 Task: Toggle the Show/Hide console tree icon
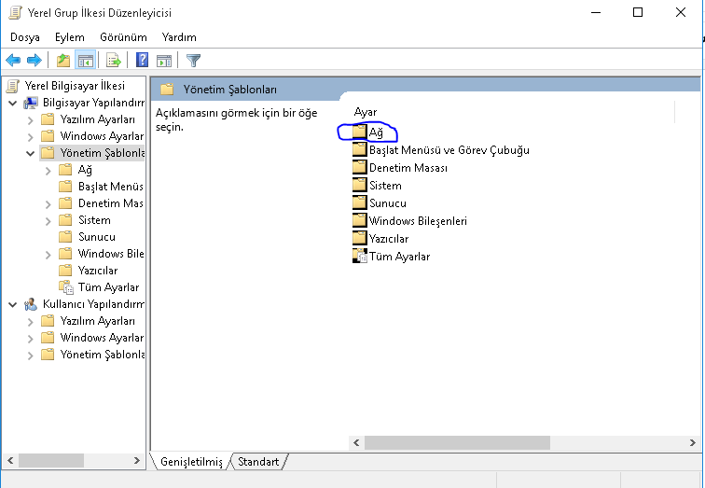86,60
